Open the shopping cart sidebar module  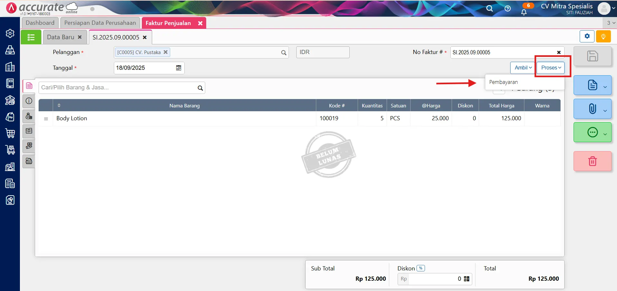[x=10, y=133]
